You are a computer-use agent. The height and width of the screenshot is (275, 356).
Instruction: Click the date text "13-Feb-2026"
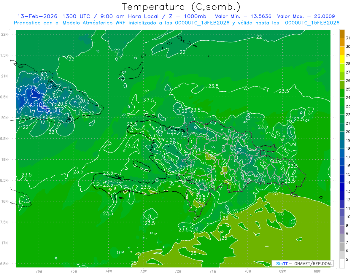click(37, 16)
